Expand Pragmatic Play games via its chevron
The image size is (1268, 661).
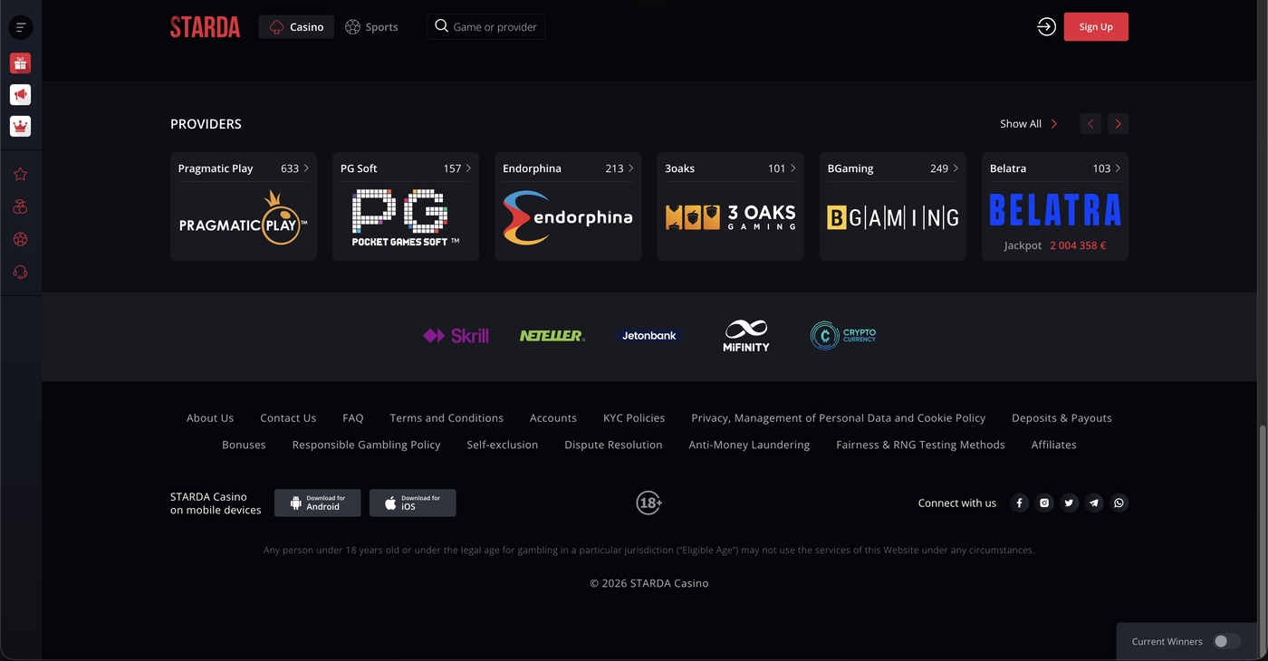306,168
